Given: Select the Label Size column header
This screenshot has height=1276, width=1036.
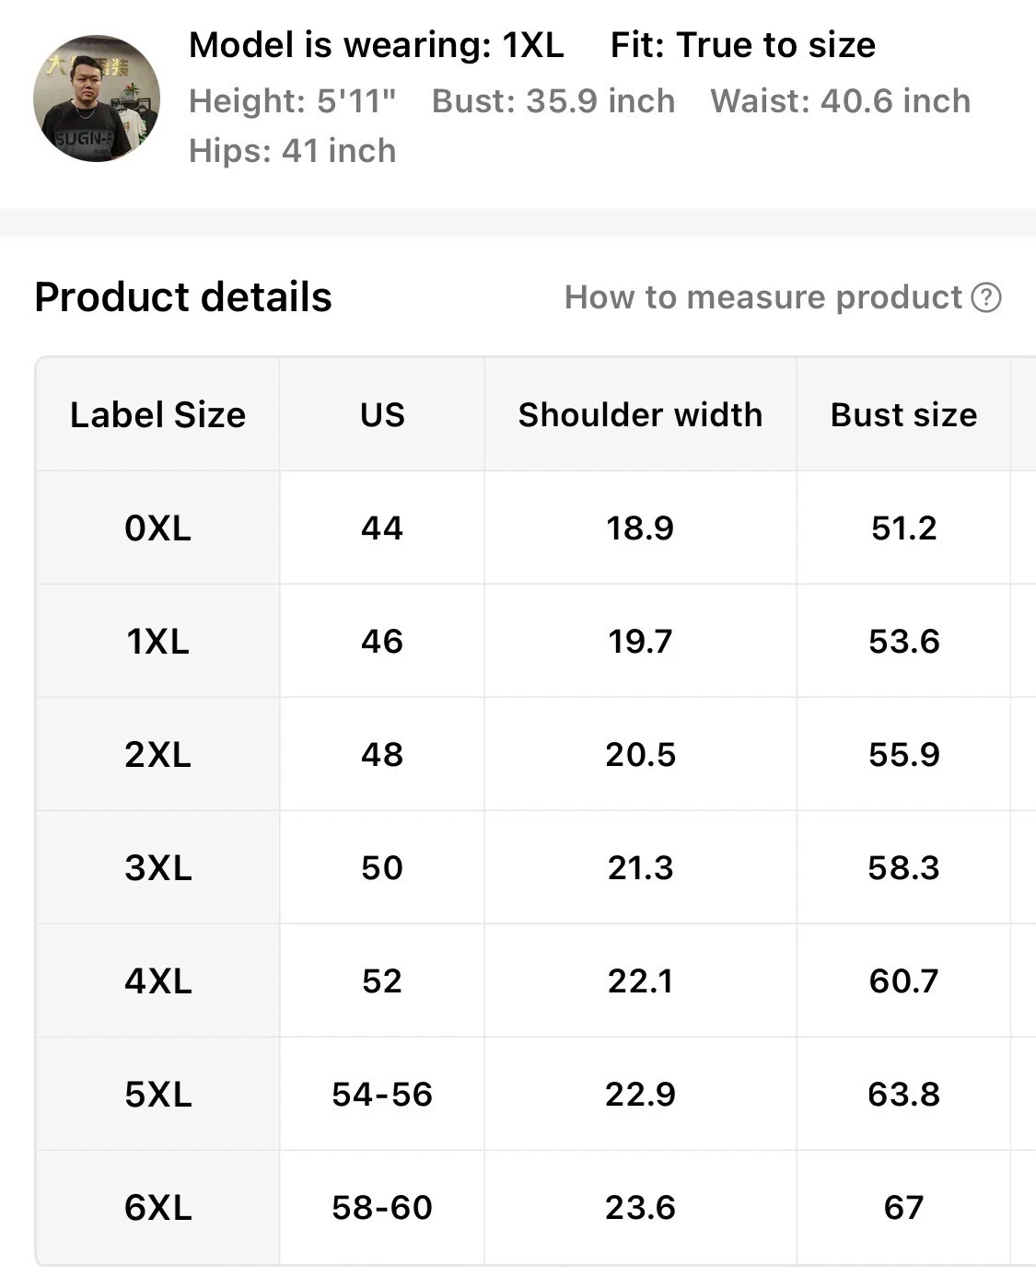Looking at the screenshot, I should tap(157, 415).
